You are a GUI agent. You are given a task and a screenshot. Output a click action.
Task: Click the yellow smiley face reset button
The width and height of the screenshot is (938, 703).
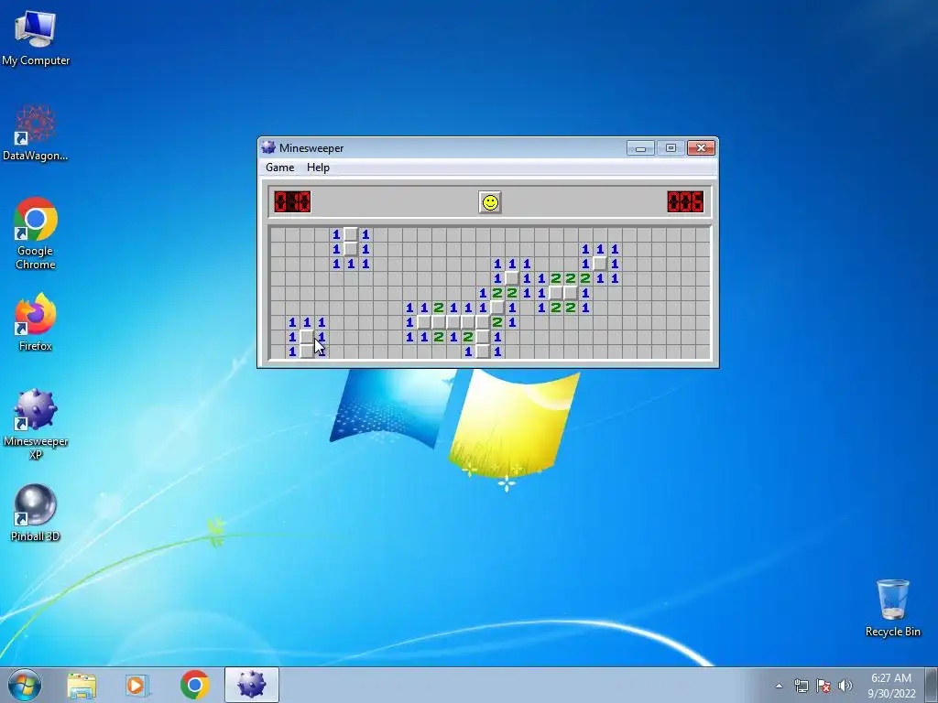[x=490, y=202]
